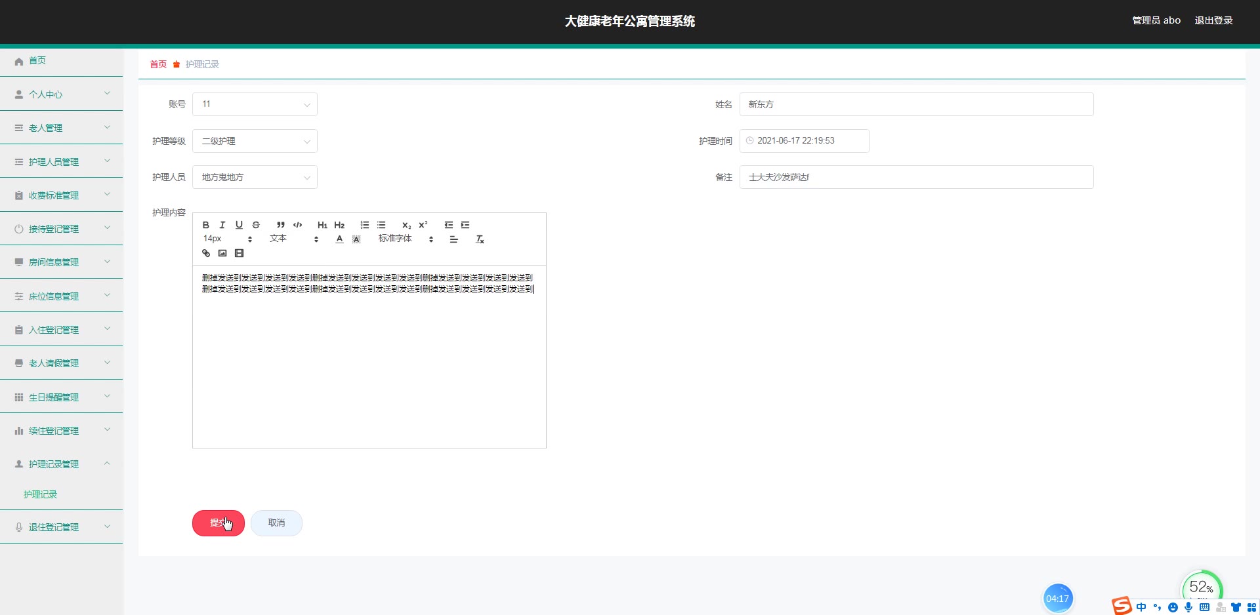Expand the 退住登记管理 sidebar menu
Viewport: 1260px width, 615px height.
[62, 527]
